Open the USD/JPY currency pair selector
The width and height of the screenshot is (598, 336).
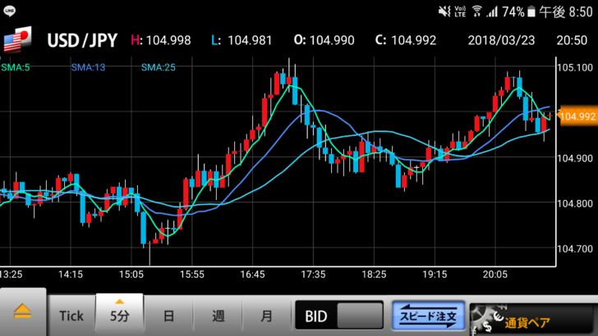tap(82, 40)
